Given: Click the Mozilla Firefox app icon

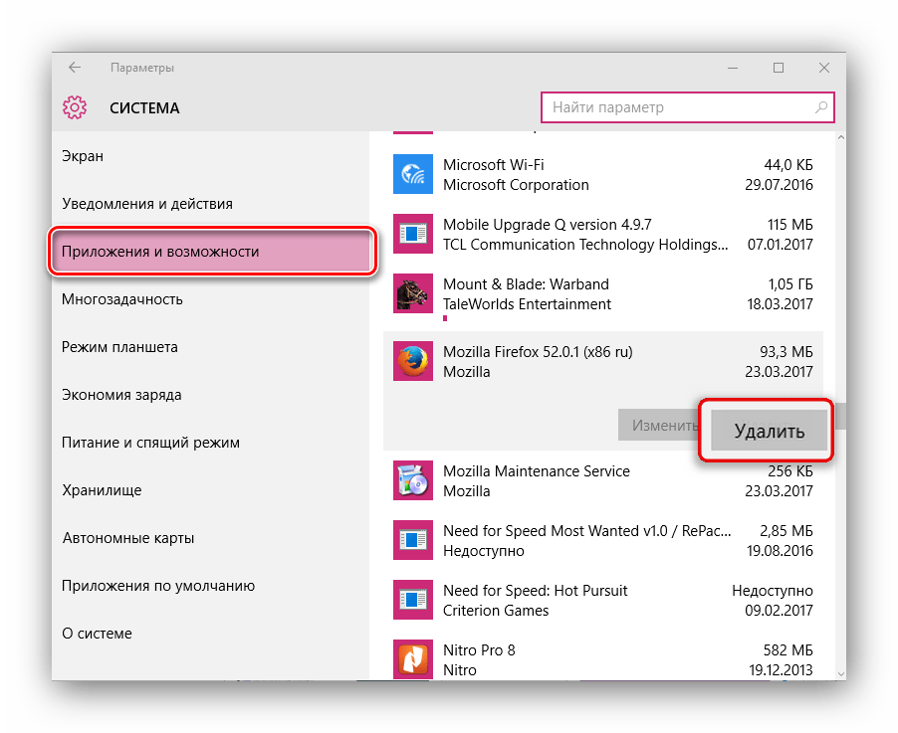Looking at the screenshot, I should click(412, 362).
